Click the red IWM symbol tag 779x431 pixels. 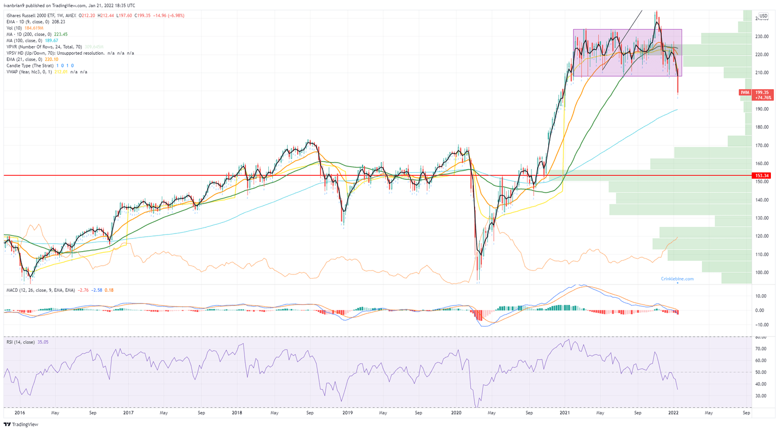[745, 93]
